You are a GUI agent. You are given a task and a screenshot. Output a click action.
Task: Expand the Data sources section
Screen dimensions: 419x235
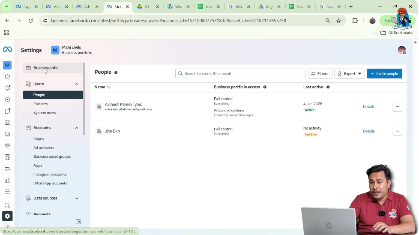coord(77,199)
